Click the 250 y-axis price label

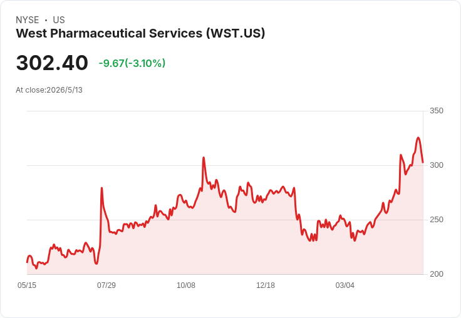click(437, 220)
